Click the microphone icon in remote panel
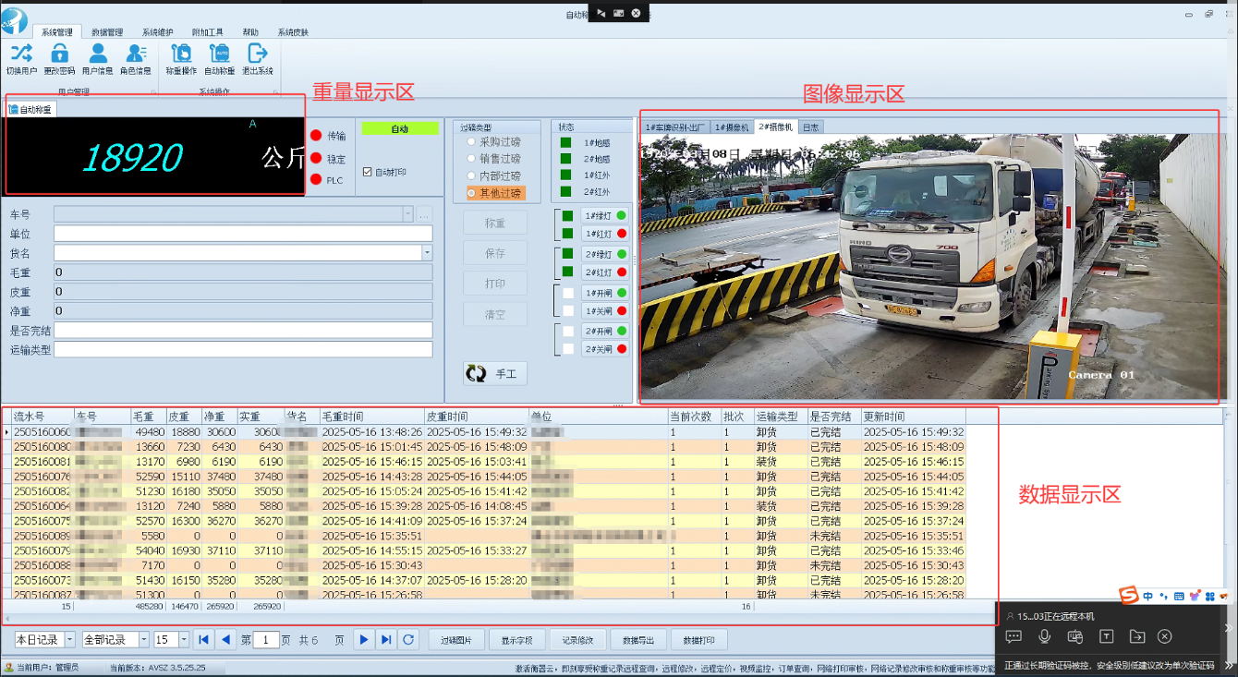The image size is (1238, 677). point(1045,636)
